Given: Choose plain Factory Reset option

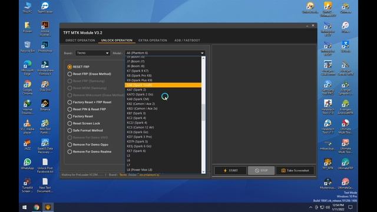Looking at the screenshot, I should click(x=80, y=117).
